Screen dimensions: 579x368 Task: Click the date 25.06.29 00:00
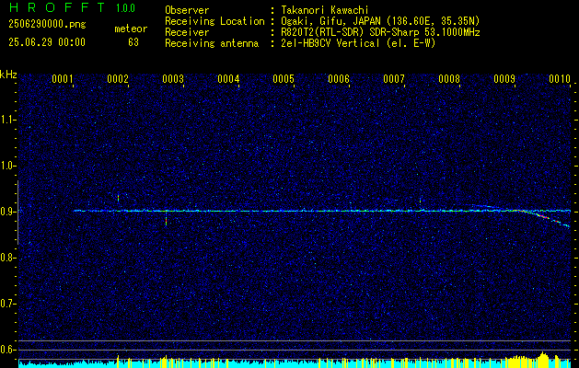point(47,42)
